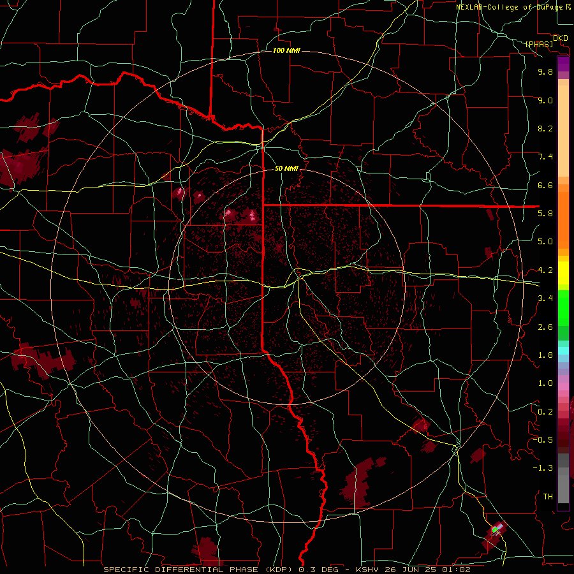Click the 1.8 value on color scale
The width and height of the screenshot is (574, 574).
[x=545, y=355]
